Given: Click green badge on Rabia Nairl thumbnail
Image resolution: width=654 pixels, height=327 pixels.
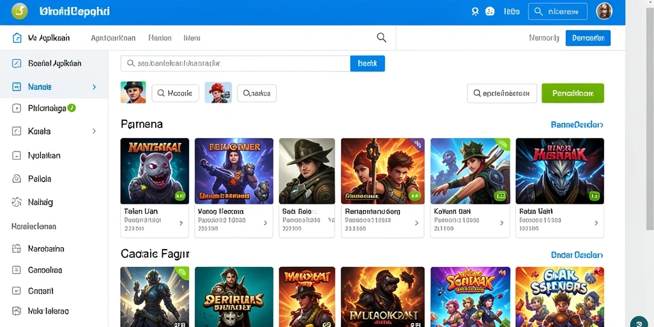Looking at the screenshot, I should (595, 195).
